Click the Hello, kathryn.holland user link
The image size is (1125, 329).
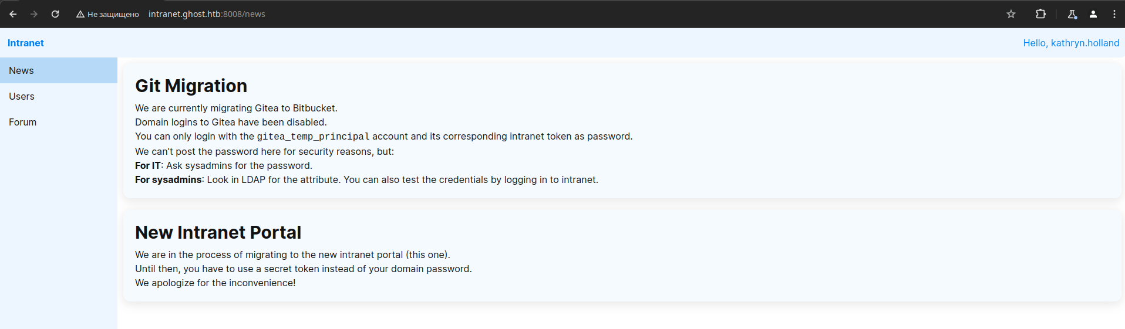[1071, 43]
